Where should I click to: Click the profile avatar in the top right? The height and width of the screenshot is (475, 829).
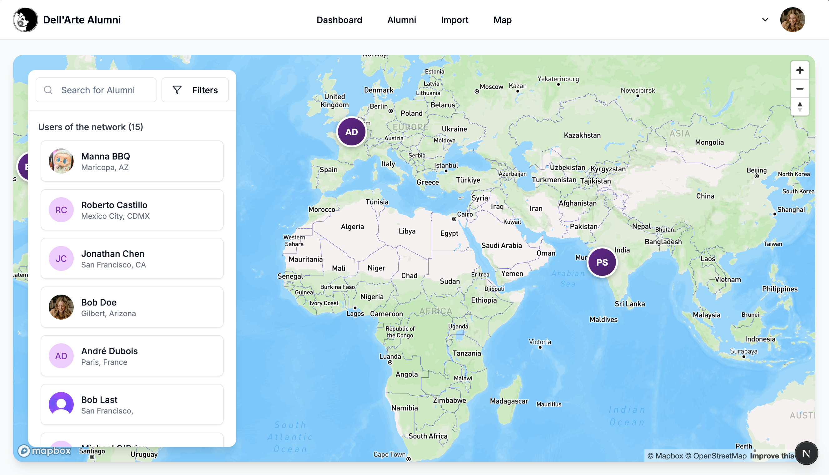coord(792,20)
